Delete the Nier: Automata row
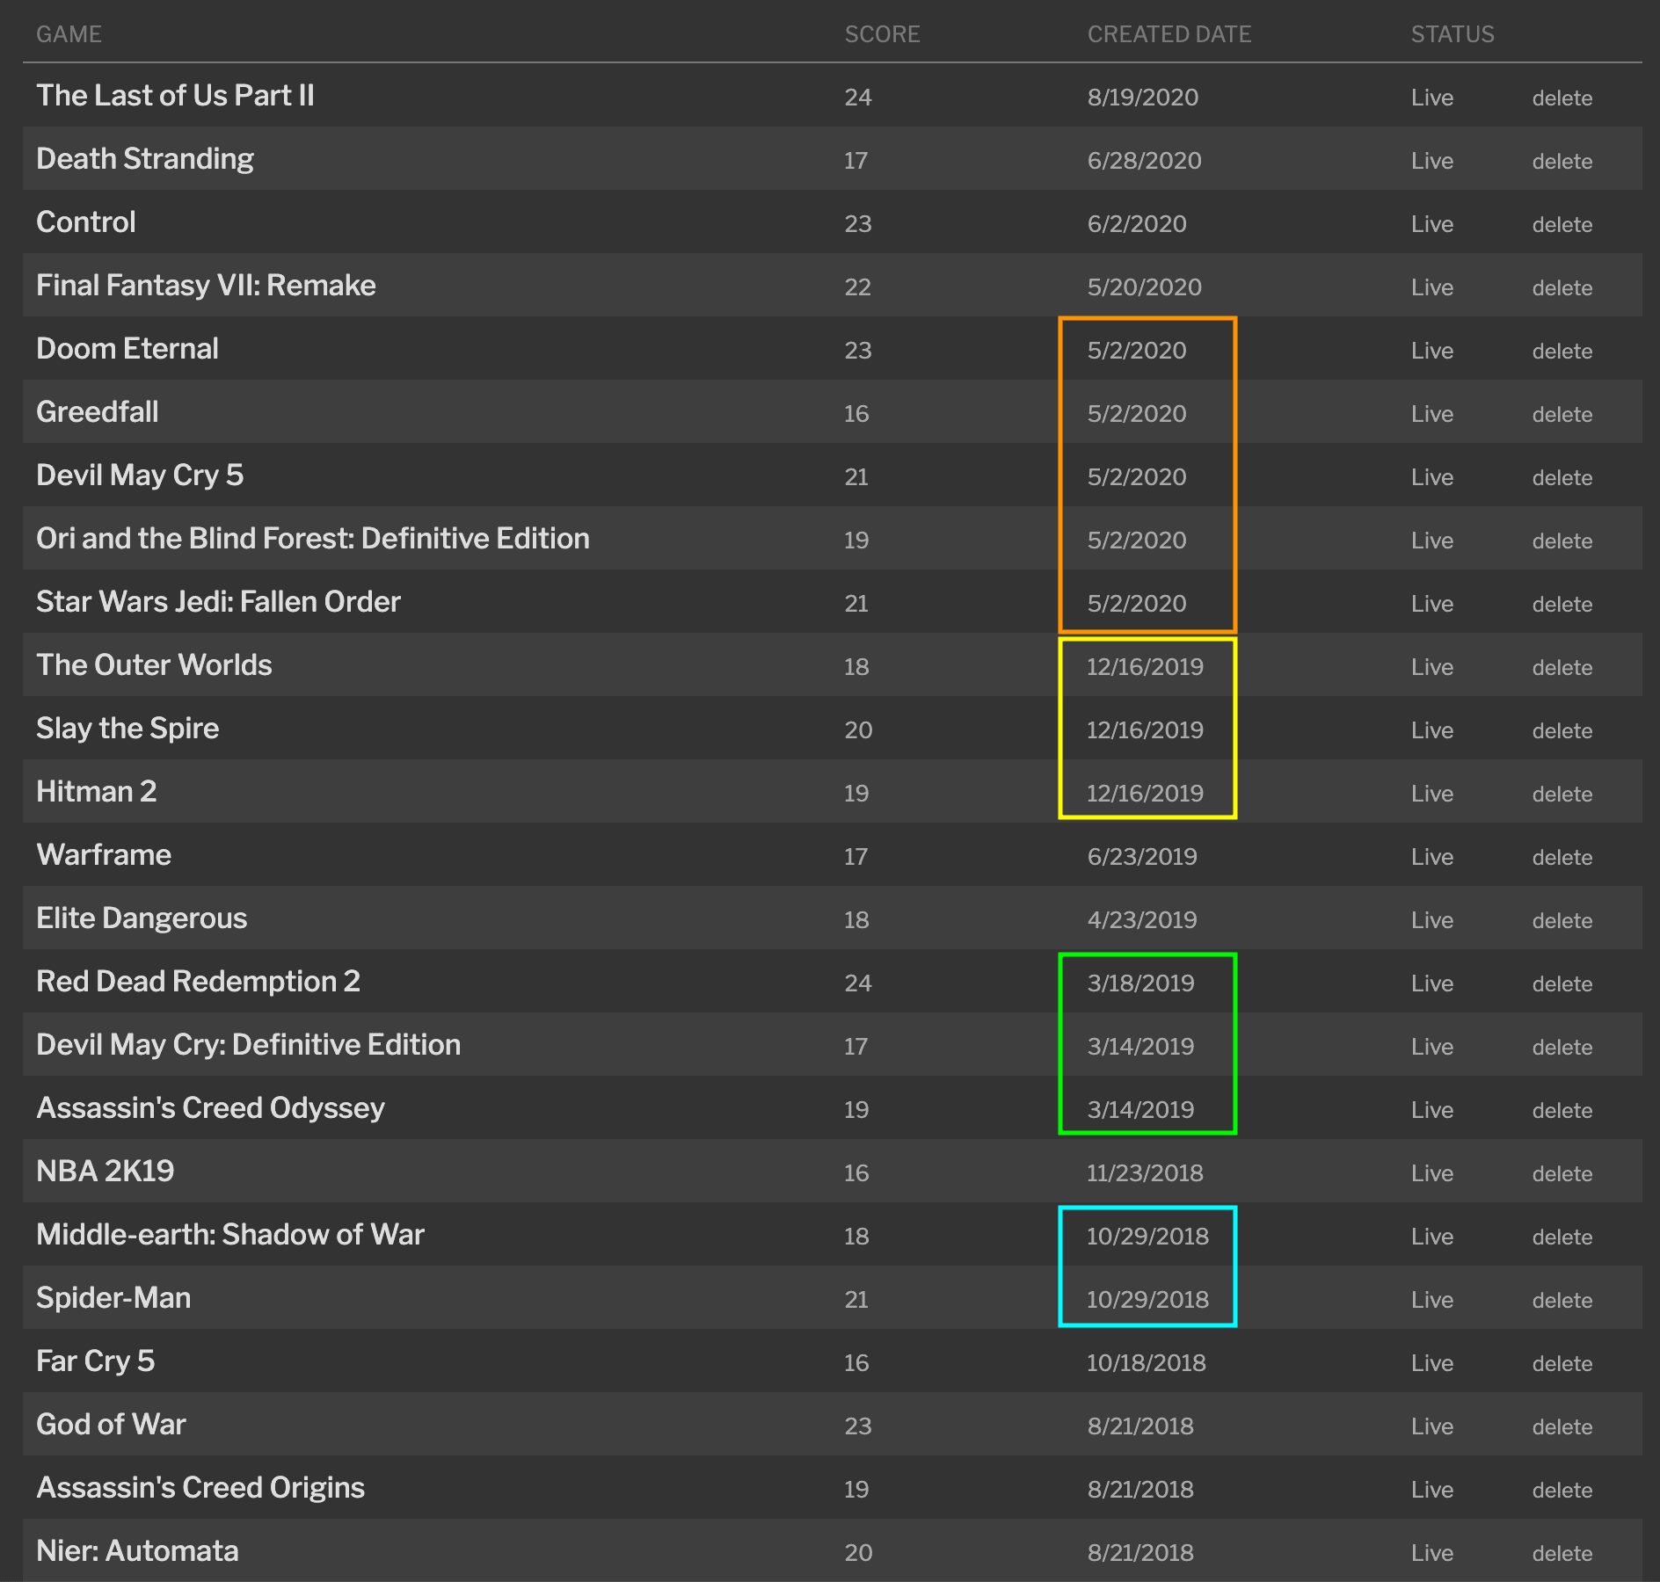 [1562, 1553]
